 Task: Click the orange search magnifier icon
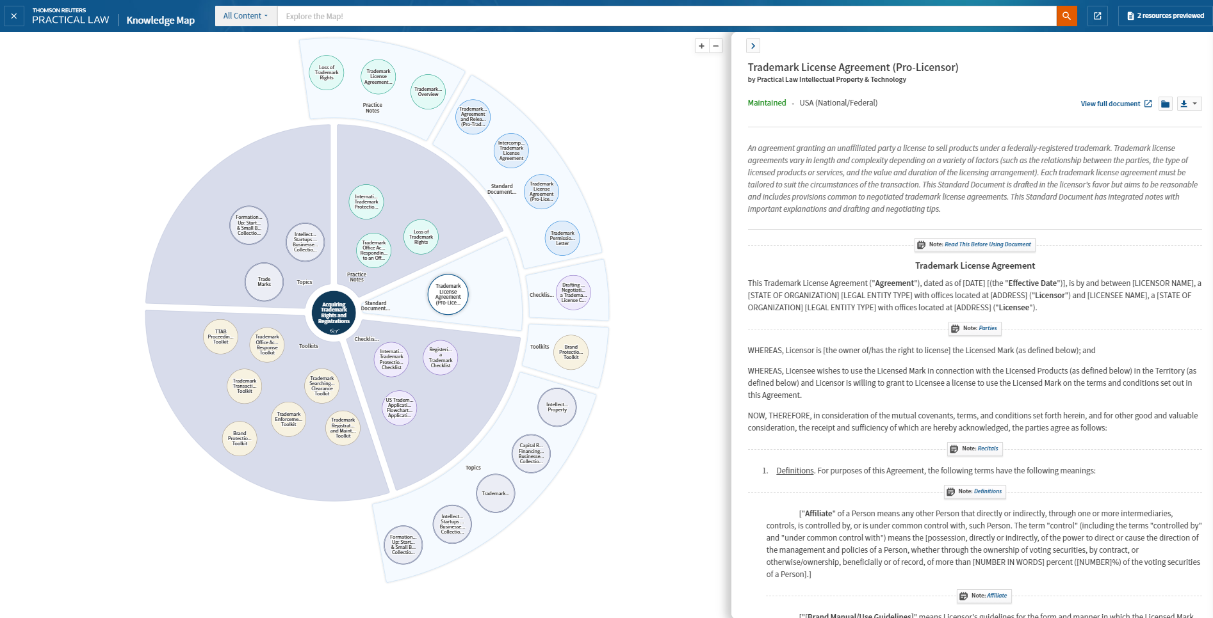(x=1066, y=16)
